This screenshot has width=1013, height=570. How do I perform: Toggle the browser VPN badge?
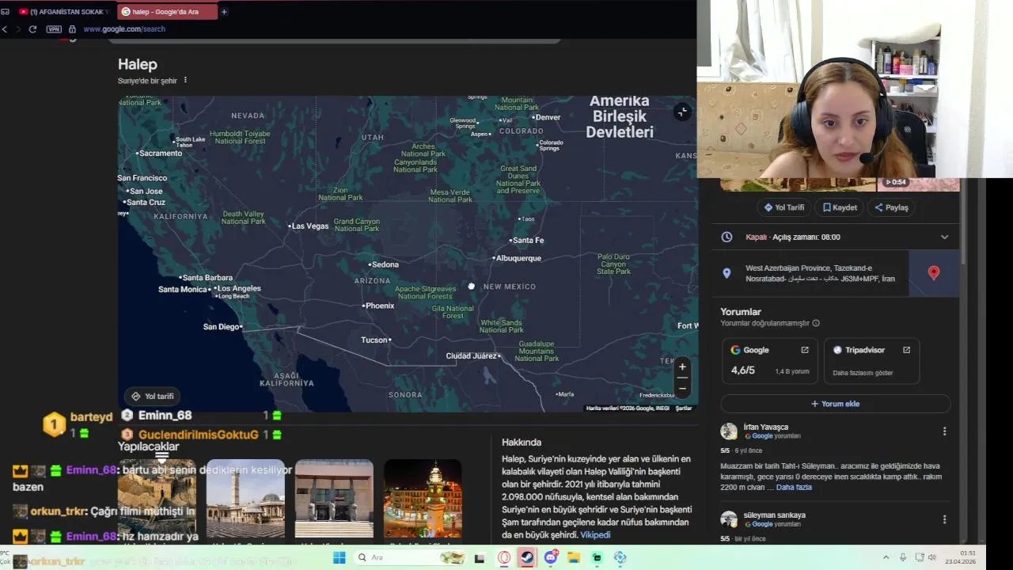(54, 29)
